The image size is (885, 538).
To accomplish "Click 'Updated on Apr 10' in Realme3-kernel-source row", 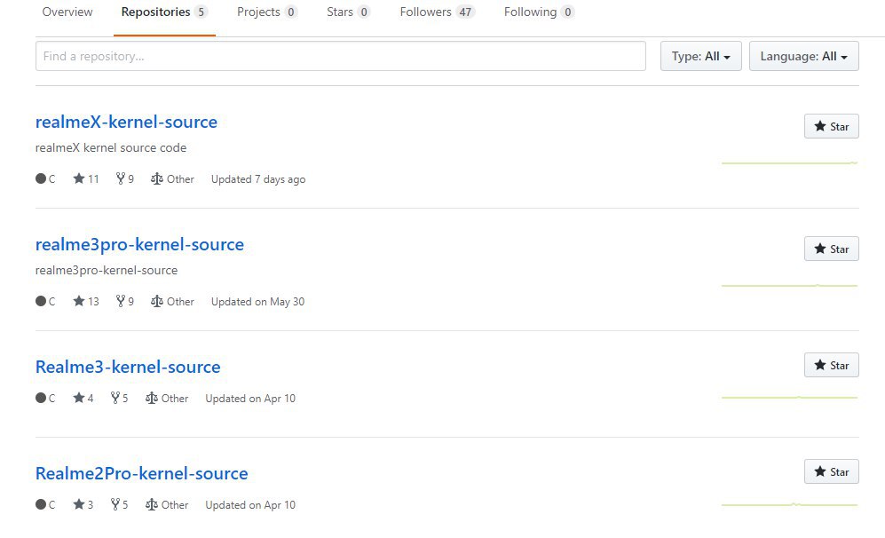I will [x=250, y=398].
